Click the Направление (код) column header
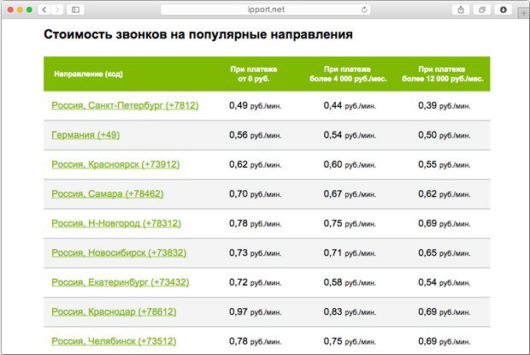The width and height of the screenshot is (530, 355). pos(89,74)
